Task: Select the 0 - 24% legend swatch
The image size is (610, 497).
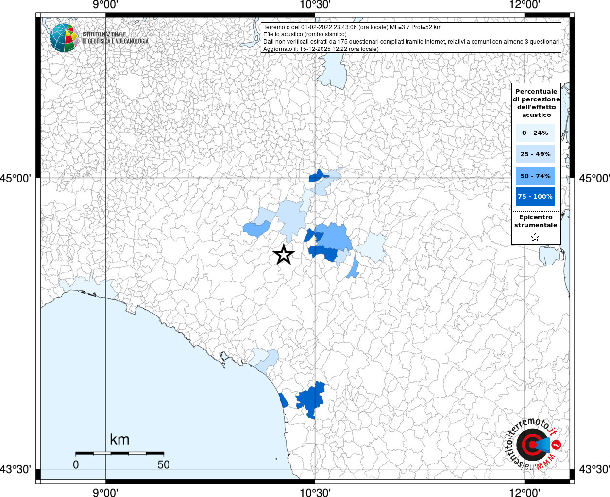Action: pyautogui.click(x=535, y=133)
